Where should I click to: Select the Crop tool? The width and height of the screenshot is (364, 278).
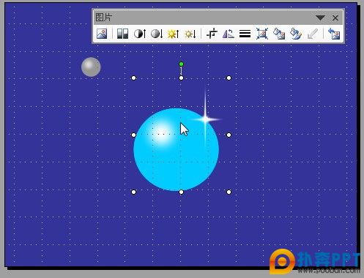212,34
